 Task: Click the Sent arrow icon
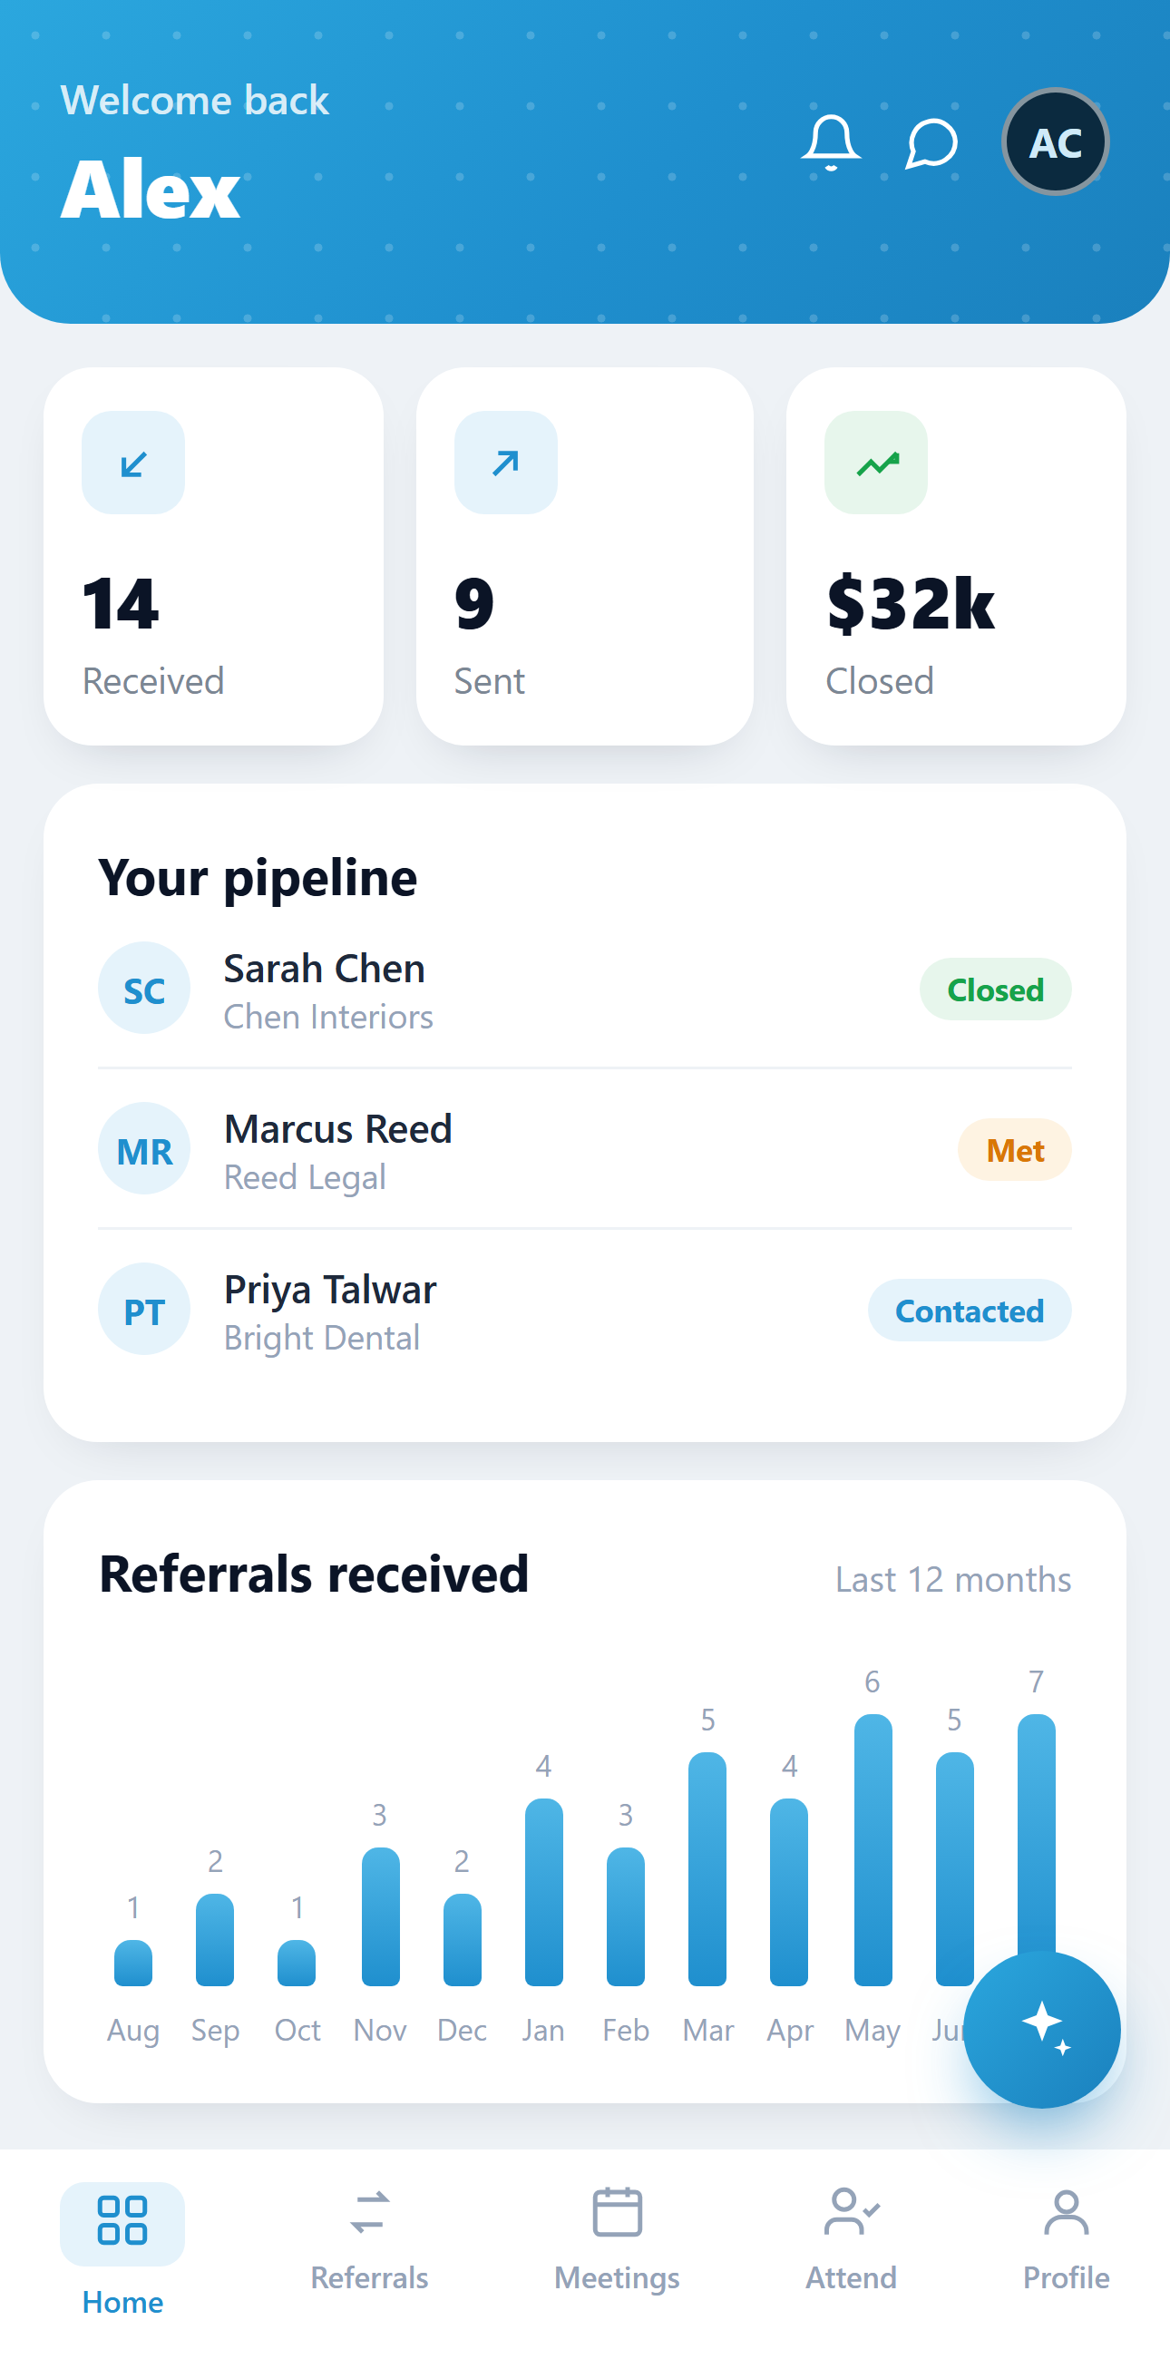(x=505, y=463)
